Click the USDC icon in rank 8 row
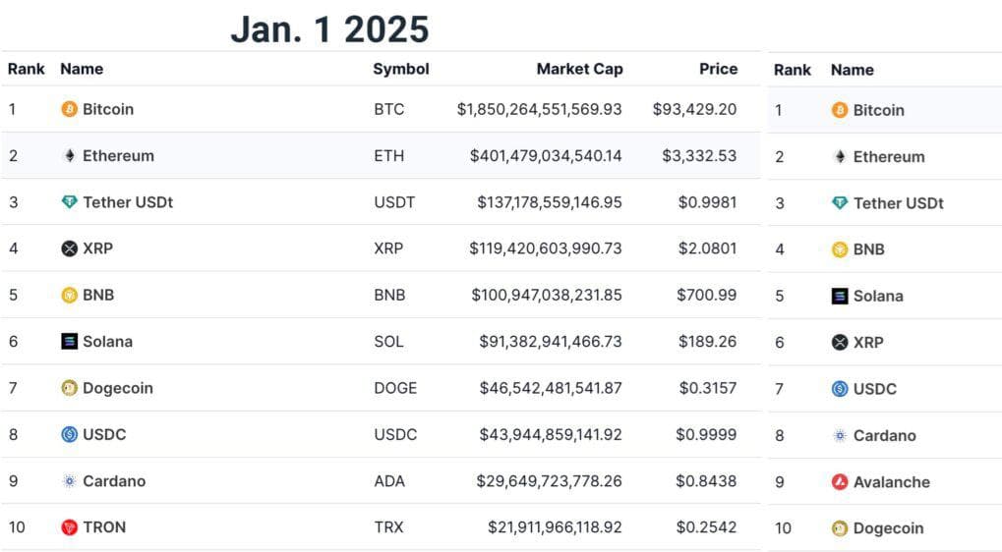This screenshot has width=1002, height=552. click(69, 434)
